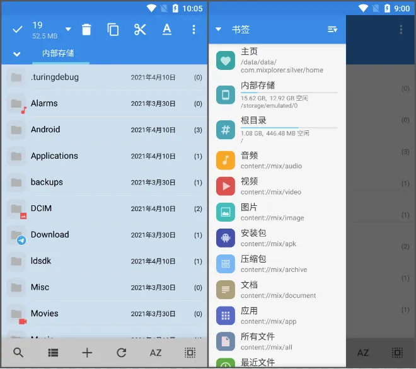
Task: Click the DCIM folder icon
Action: coord(16,209)
